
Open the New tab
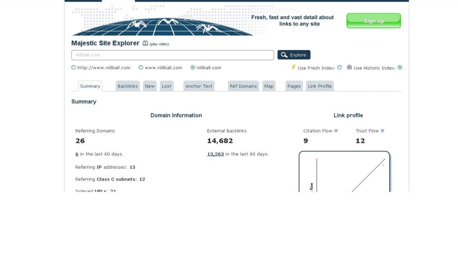pyautogui.click(x=150, y=86)
